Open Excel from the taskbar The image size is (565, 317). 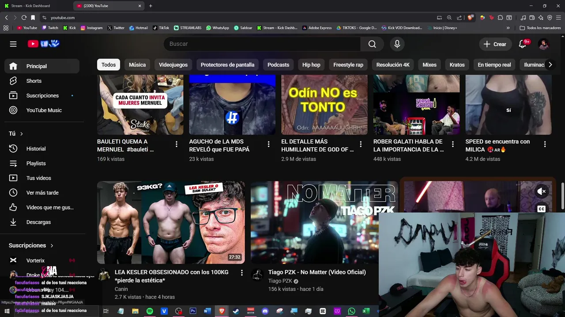(366, 311)
